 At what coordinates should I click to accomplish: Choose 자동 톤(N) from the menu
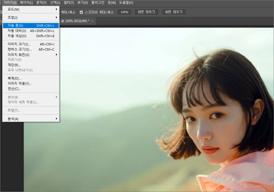pos(31,25)
